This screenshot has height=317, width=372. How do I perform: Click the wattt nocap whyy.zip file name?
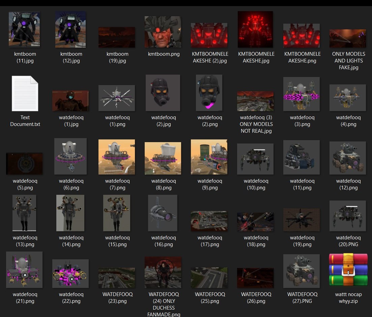click(348, 298)
